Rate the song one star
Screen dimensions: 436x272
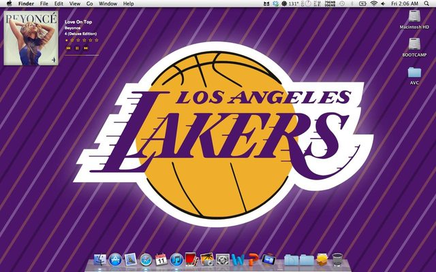tap(72, 40)
